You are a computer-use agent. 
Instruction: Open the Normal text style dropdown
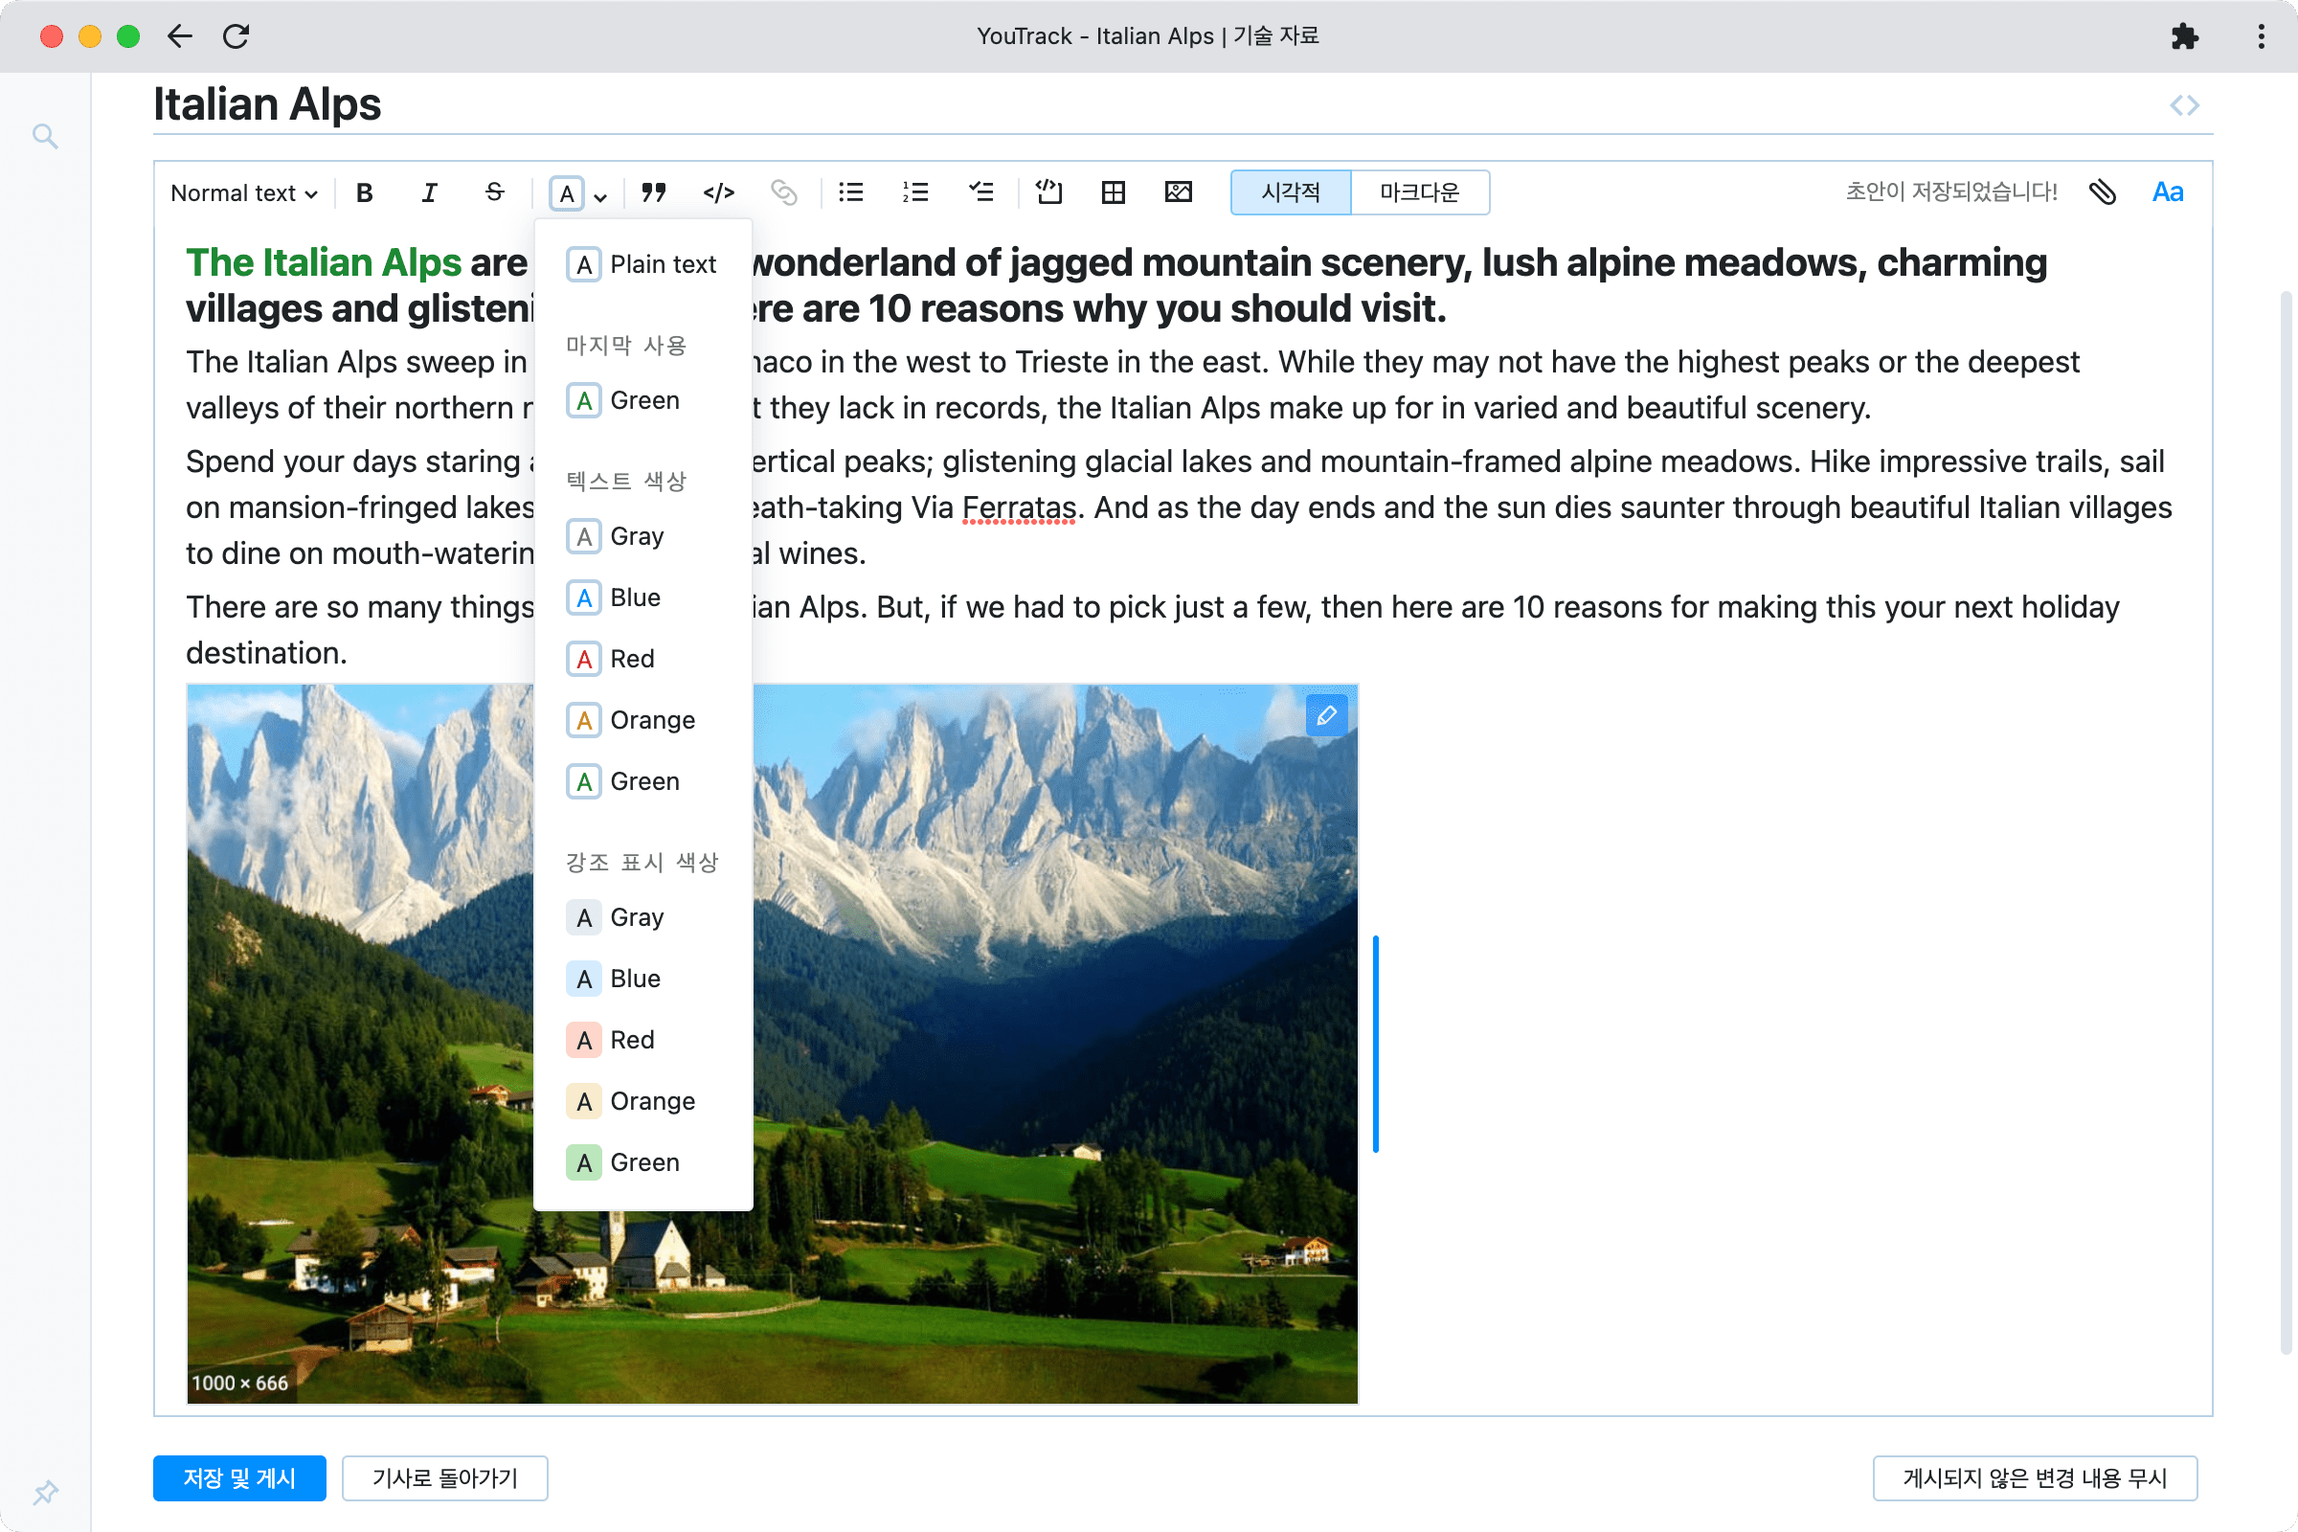tap(243, 192)
